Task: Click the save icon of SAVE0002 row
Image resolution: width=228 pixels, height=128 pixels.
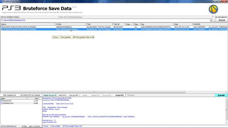Action: point(2,29)
